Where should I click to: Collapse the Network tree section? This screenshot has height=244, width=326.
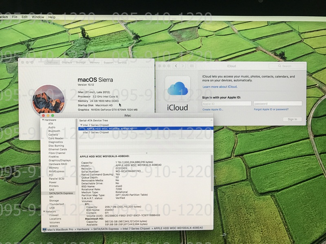44,211
